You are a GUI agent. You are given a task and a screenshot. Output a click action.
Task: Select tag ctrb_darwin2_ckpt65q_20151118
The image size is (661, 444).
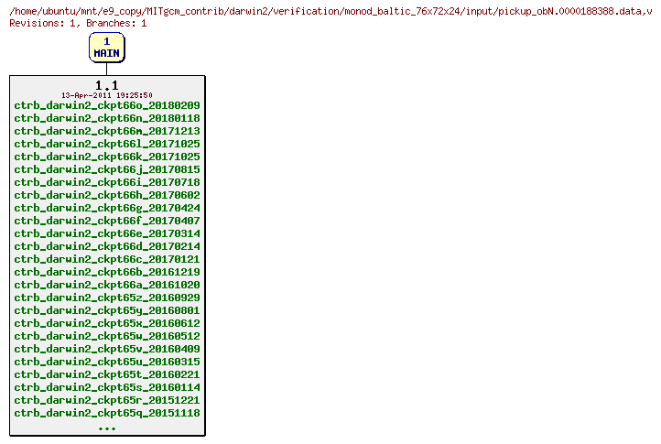click(x=107, y=413)
